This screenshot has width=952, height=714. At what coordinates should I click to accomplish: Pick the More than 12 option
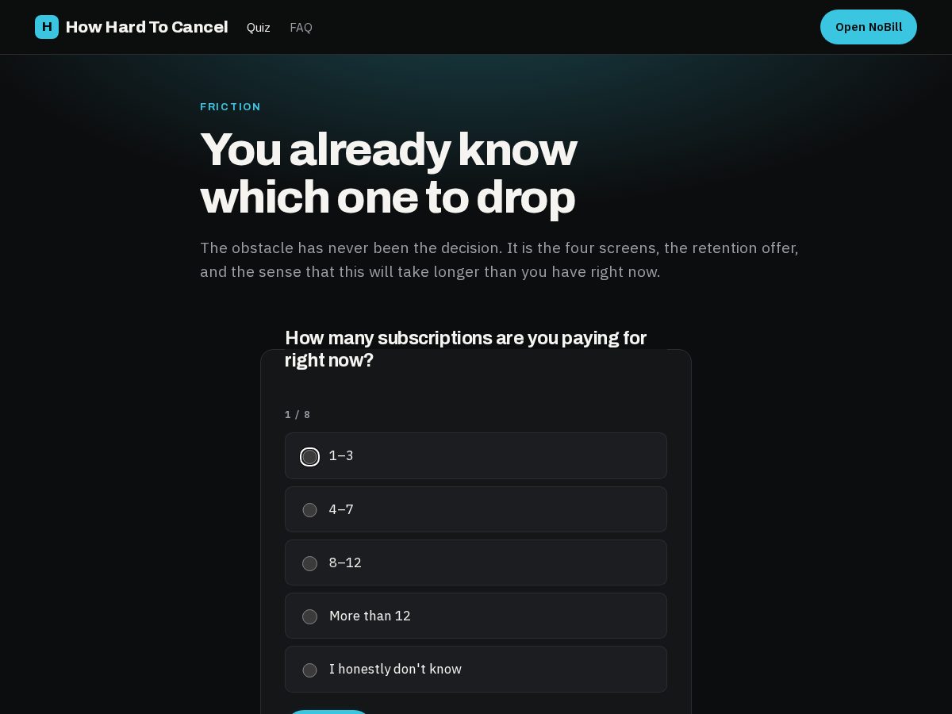(476, 616)
